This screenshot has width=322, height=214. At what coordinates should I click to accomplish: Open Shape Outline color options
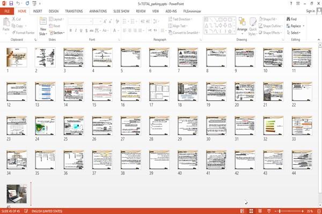(270, 26)
